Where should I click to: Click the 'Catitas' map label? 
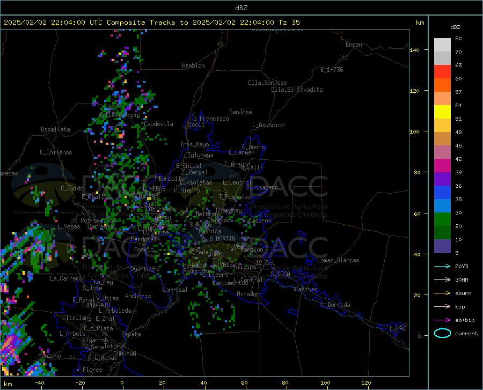[306, 289]
